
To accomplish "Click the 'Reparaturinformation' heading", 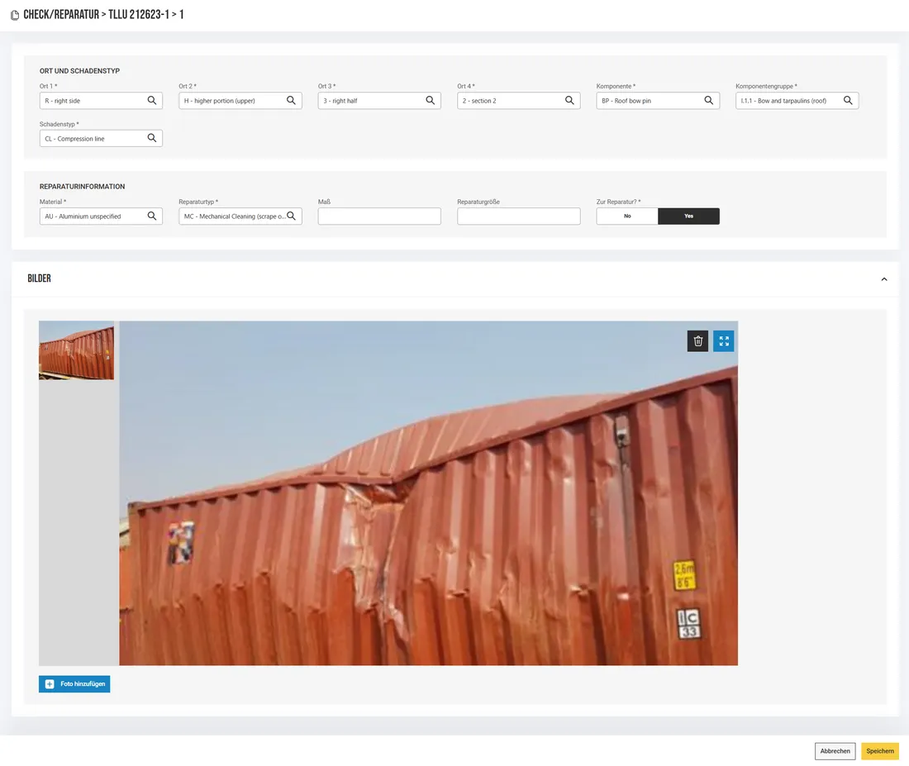I will (x=83, y=186).
